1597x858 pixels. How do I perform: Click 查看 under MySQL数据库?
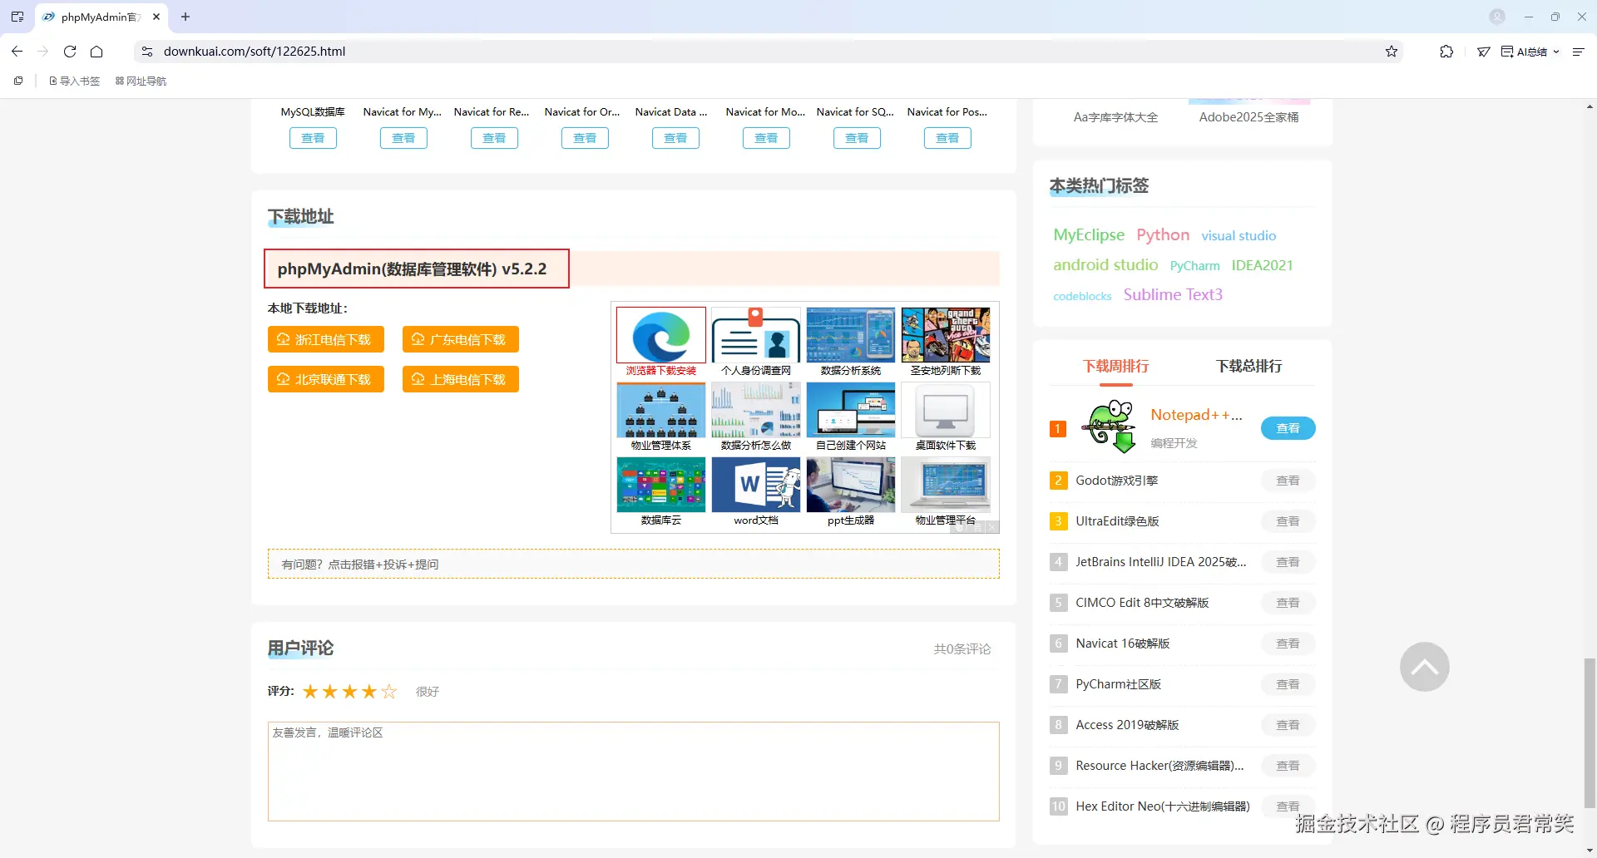(313, 138)
